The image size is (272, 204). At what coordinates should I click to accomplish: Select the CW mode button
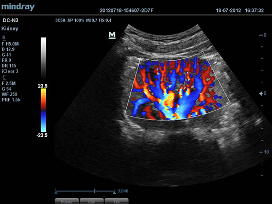click(92, 201)
